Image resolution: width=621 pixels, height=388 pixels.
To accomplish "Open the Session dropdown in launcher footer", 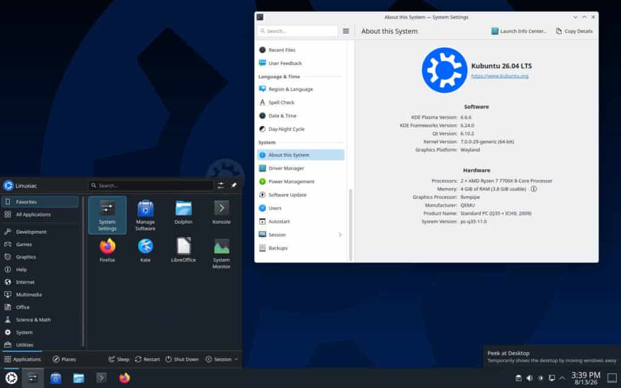I will coord(222,359).
